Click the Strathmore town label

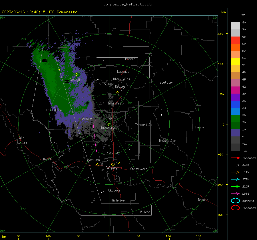[x=139, y=169]
